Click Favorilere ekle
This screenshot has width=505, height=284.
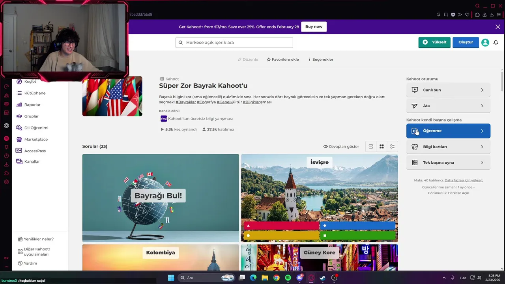pyautogui.click(x=283, y=60)
